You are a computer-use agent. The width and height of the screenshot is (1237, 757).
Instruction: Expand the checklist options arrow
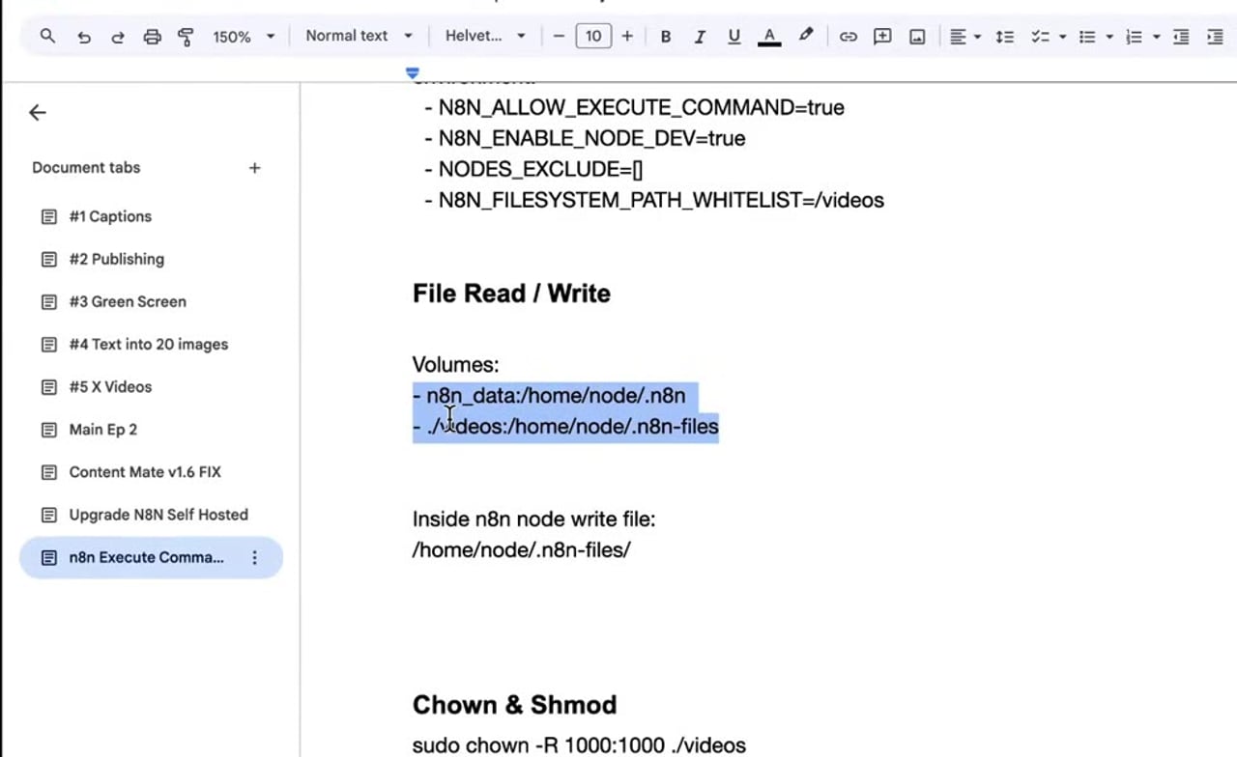click(x=1062, y=37)
